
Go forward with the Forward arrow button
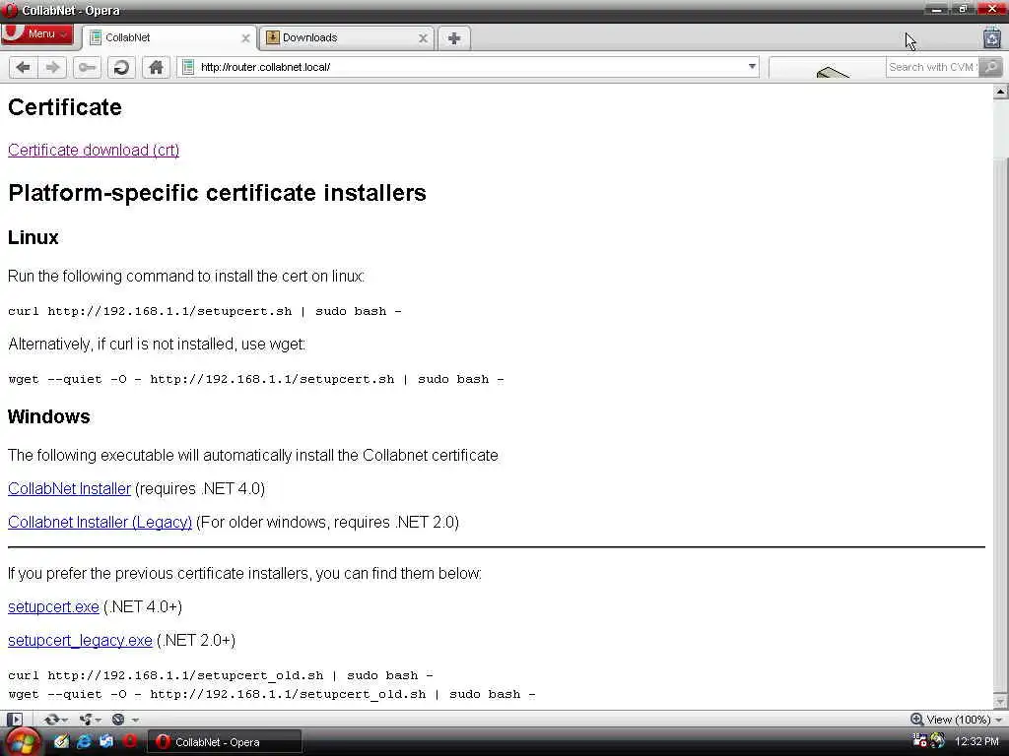[x=53, y=67]
